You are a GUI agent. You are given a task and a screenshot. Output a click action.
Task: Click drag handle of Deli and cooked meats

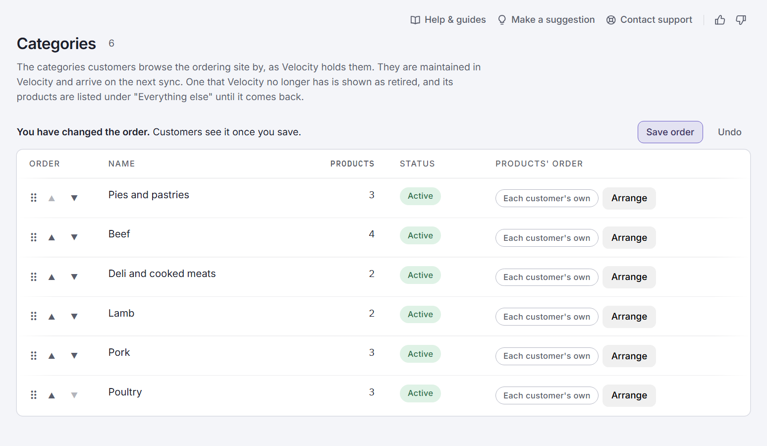[34, 277]
